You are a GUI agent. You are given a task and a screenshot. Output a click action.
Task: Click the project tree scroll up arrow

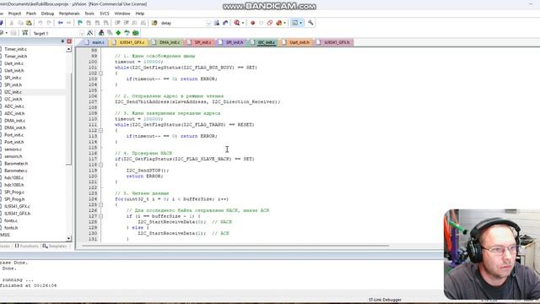pyautogui.click(x=68, y=49)
